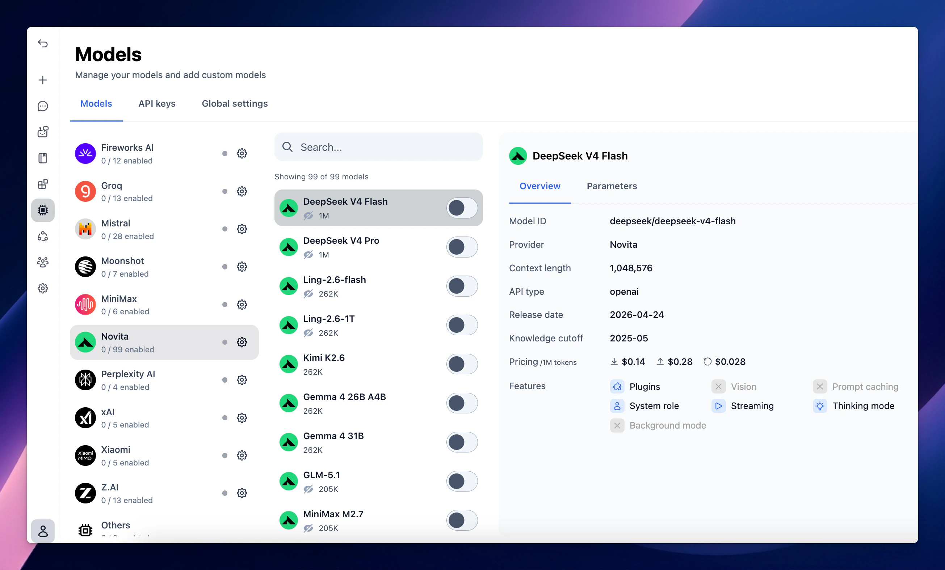Click the Plugins feature icon

click(617, 387)
